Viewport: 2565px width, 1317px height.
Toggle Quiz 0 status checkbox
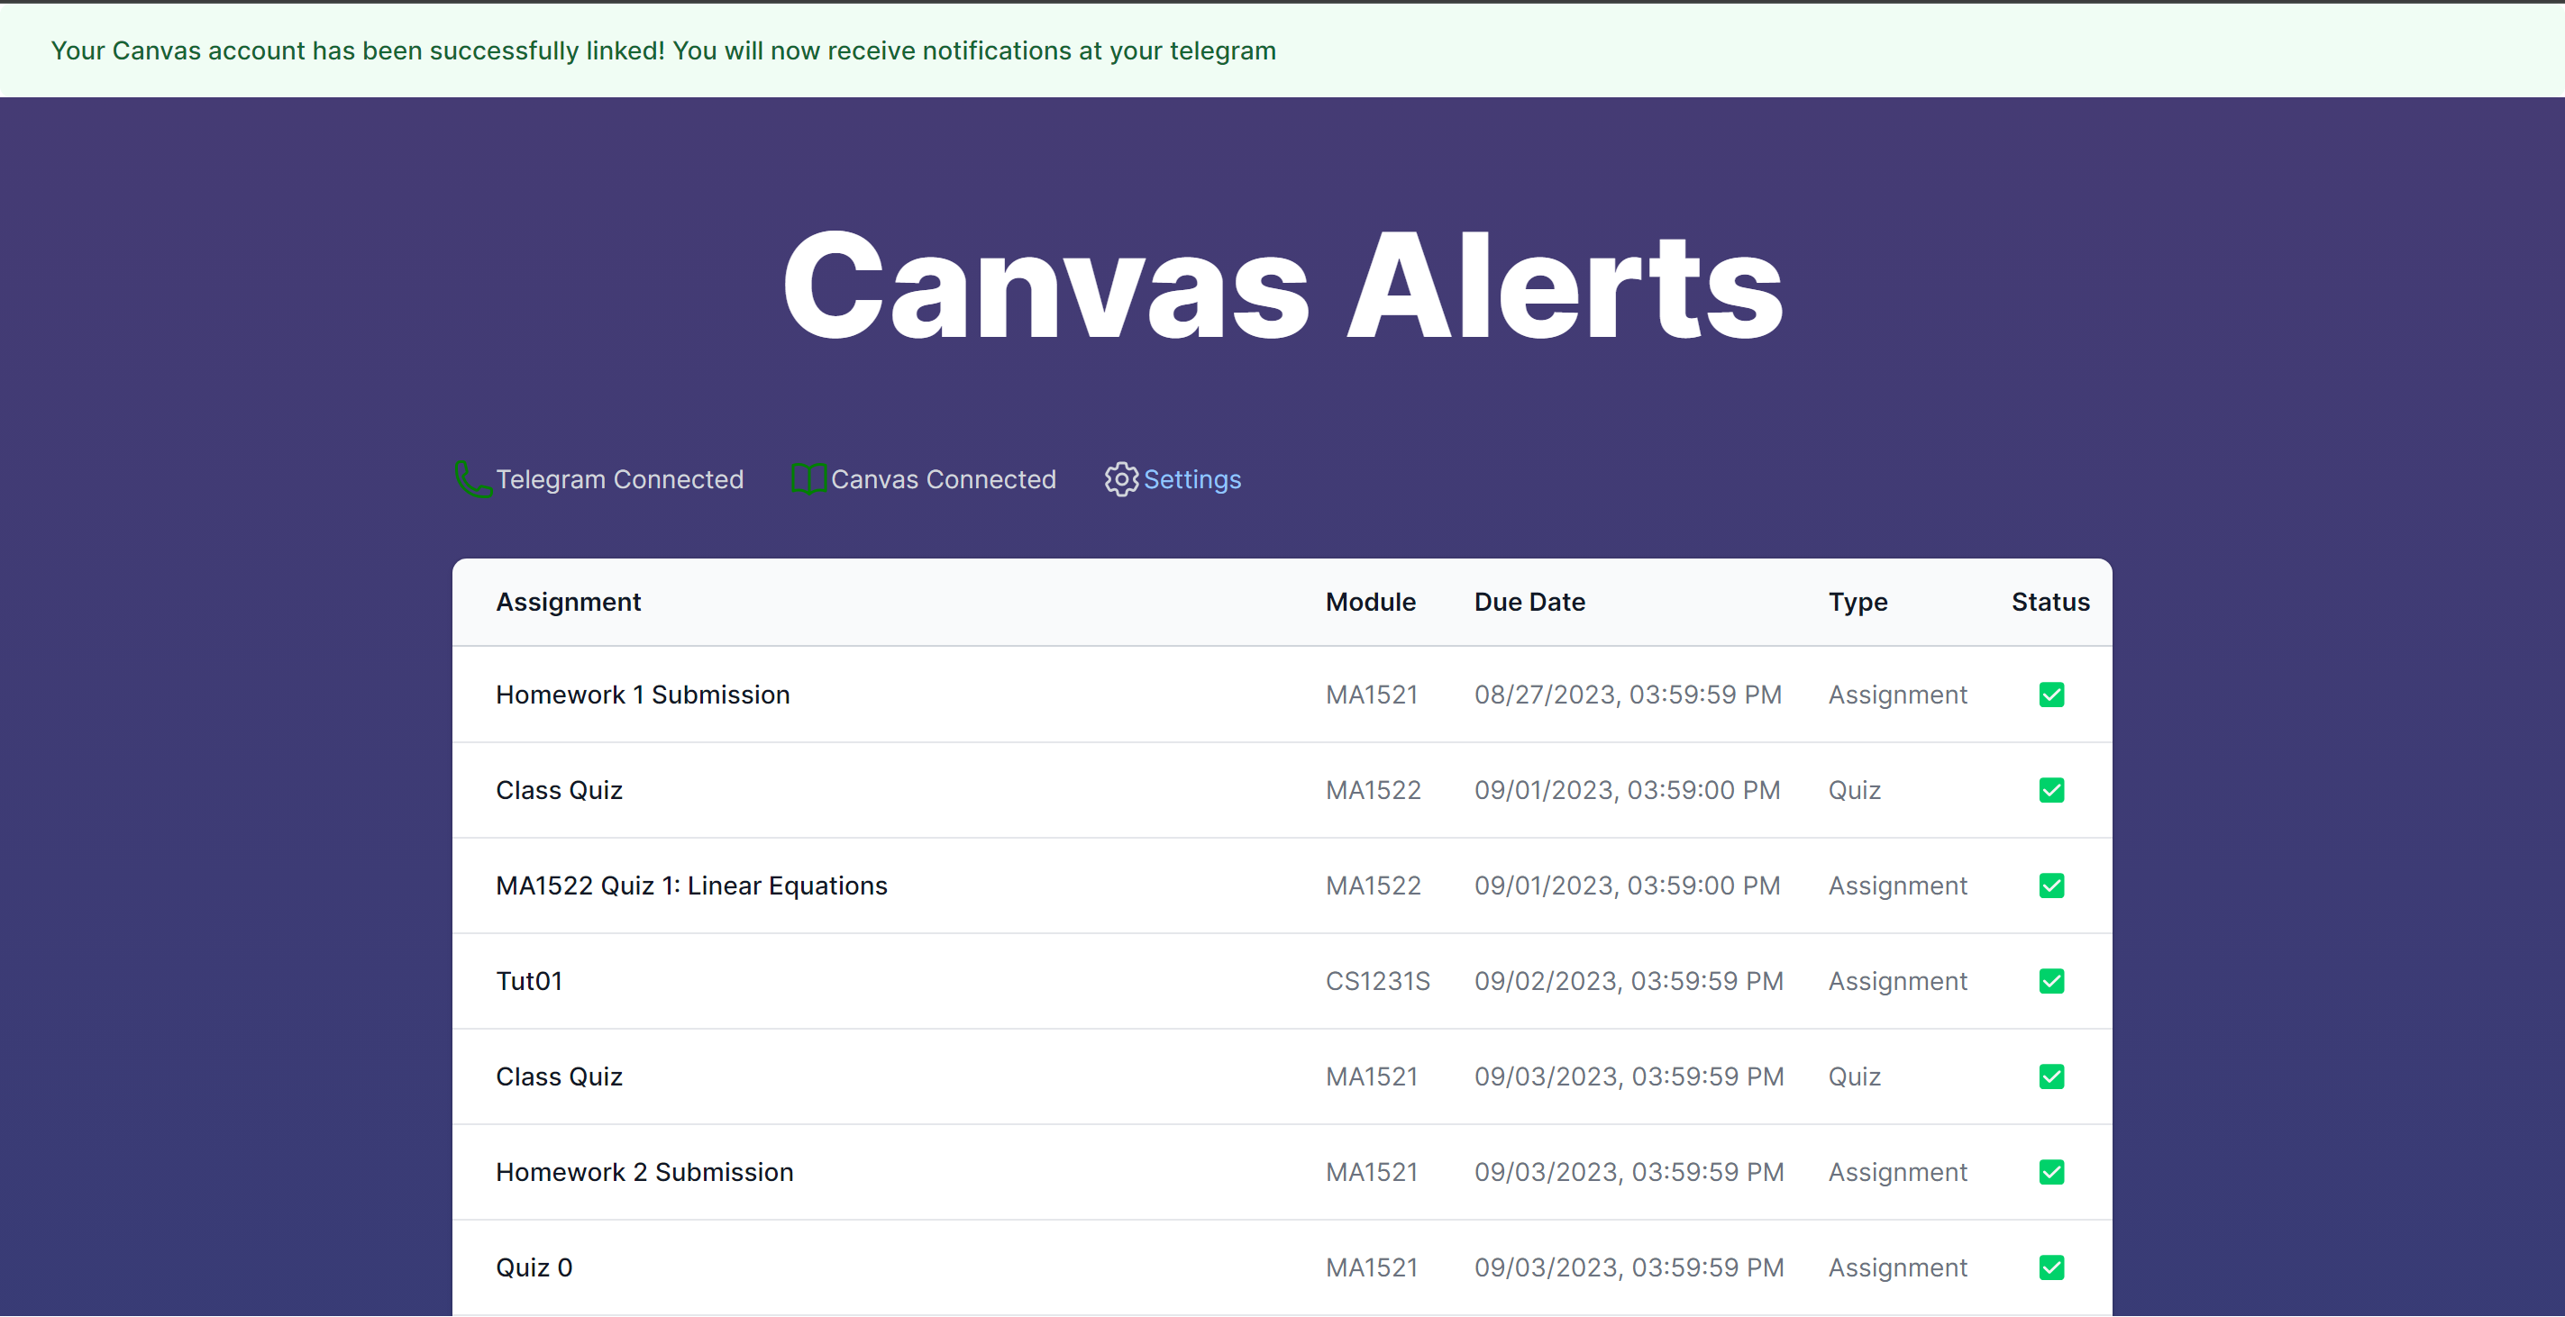[2051, 1268]
